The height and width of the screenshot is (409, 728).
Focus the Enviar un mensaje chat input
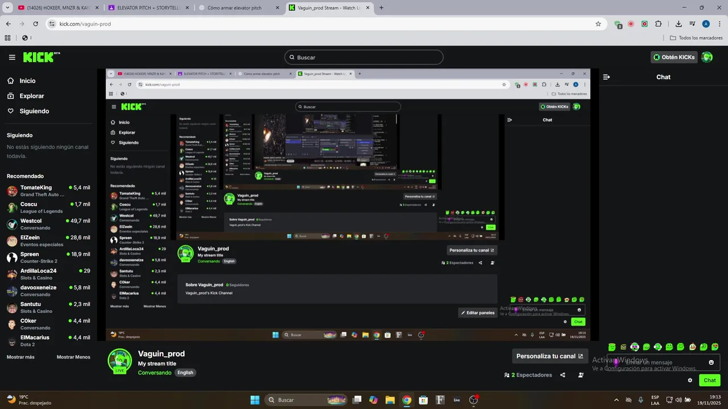[663, 362]
